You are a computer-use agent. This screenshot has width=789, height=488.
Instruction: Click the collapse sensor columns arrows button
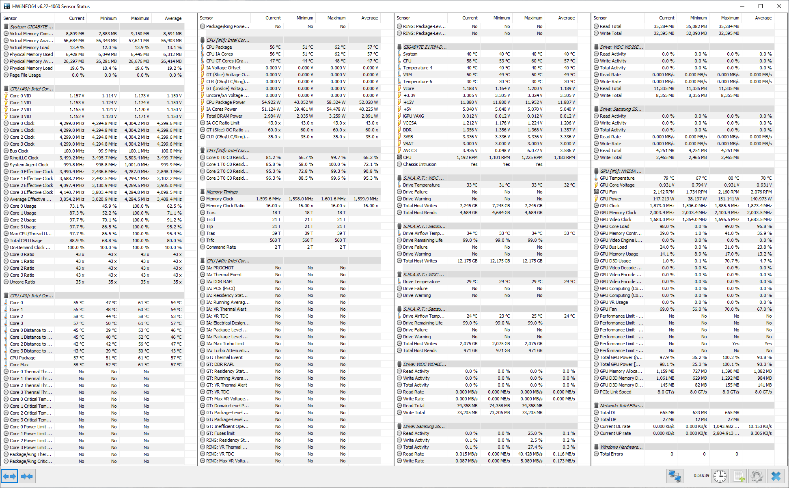coord(27,476)
